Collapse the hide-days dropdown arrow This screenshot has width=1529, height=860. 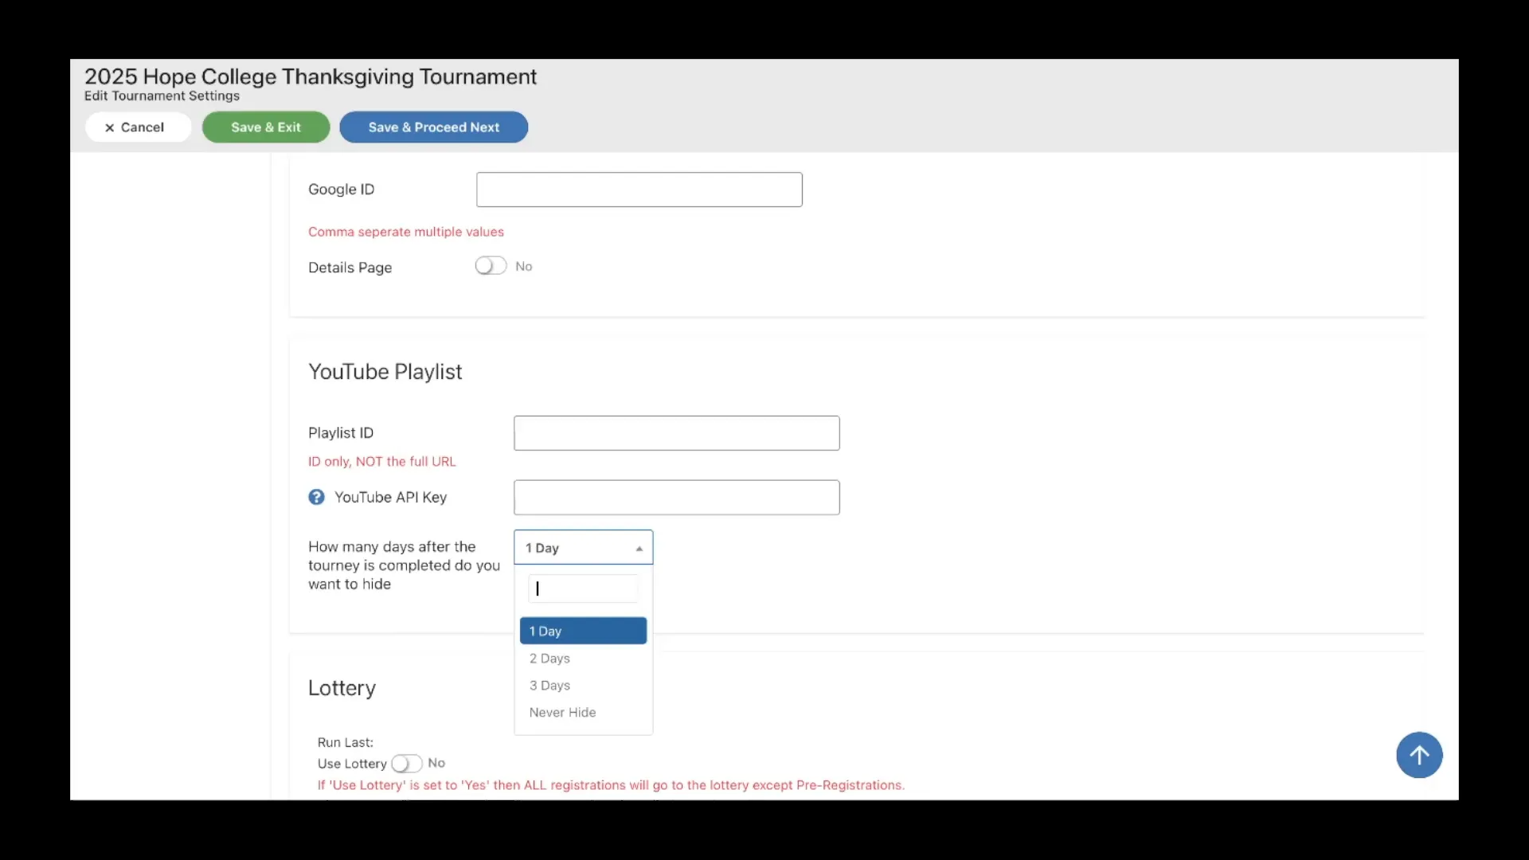pyautogui.click(x=639, y=548)
